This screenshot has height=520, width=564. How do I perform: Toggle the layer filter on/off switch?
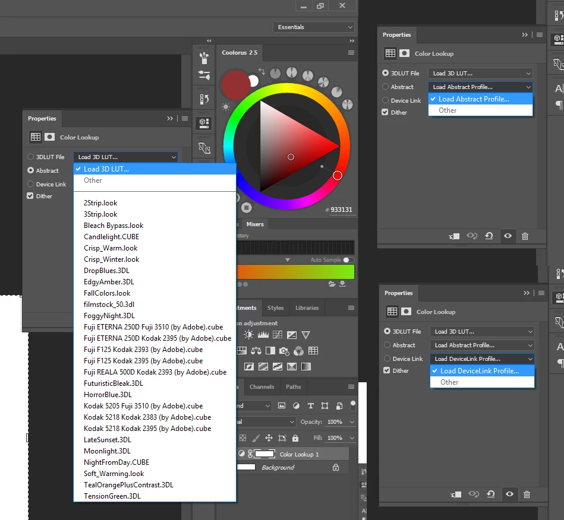coord(353,405)
